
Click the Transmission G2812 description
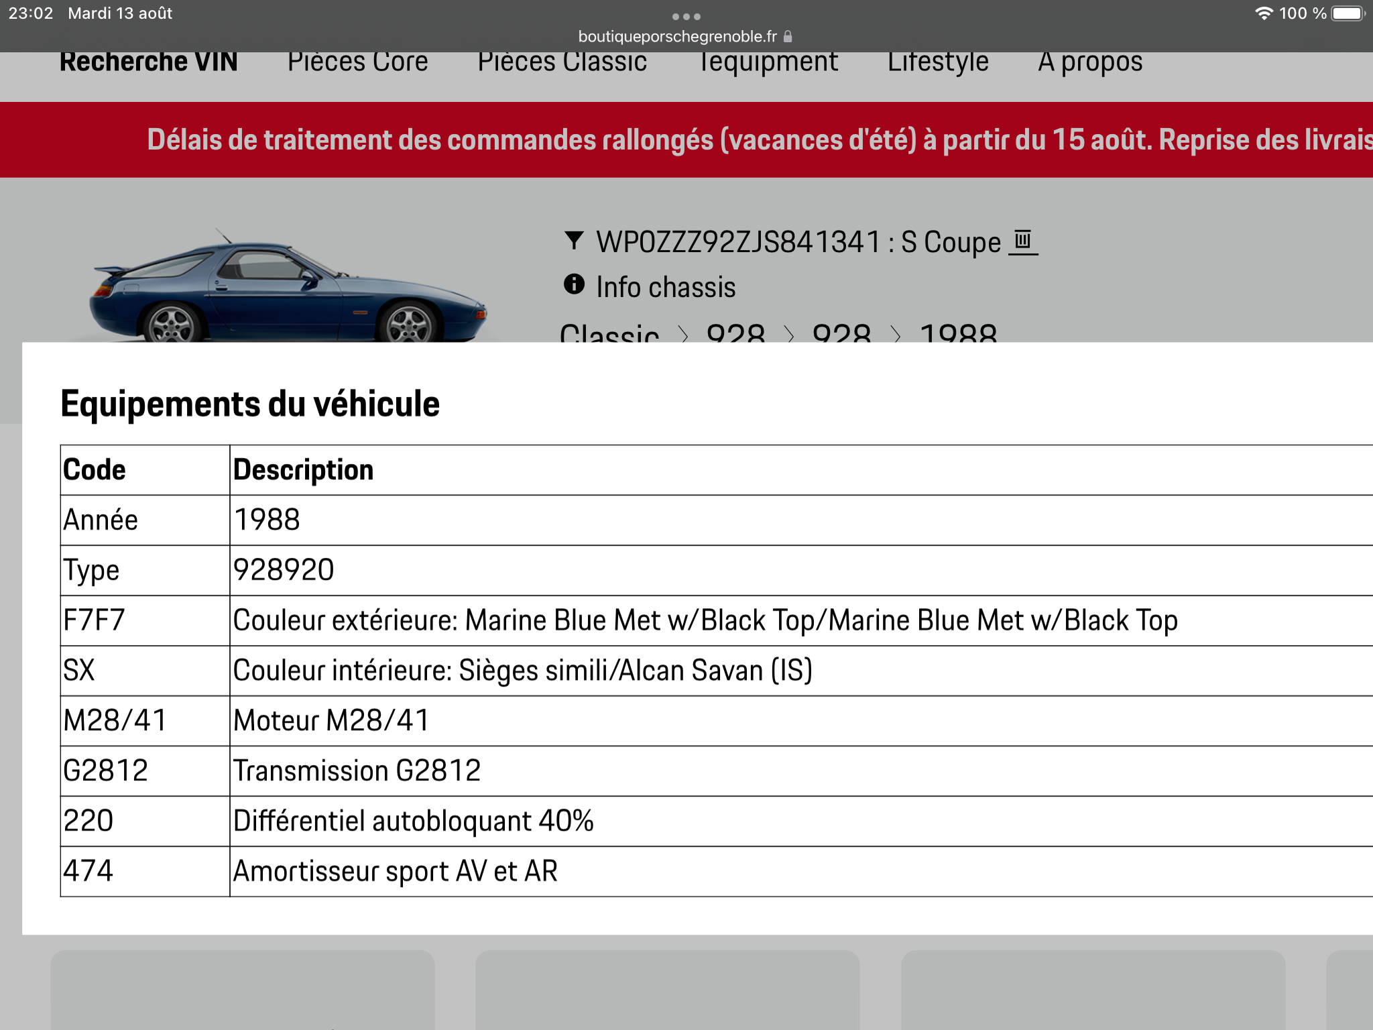[x=357, y=770]
